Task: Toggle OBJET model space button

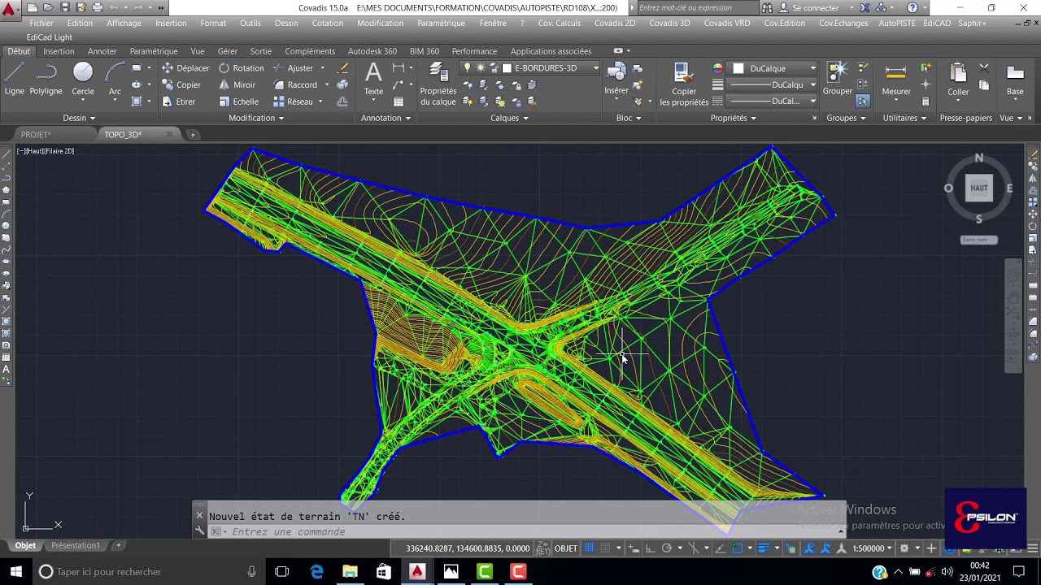Action: pyautogui.click(x=566, y=548)
